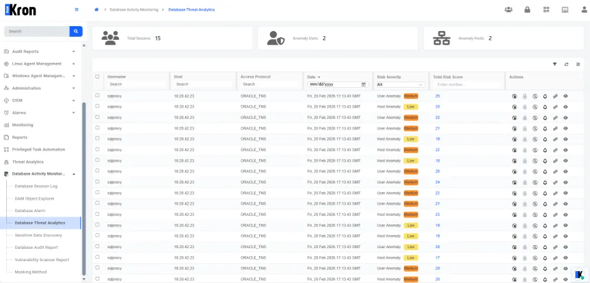Open Database Alarm submenu item

30,211
